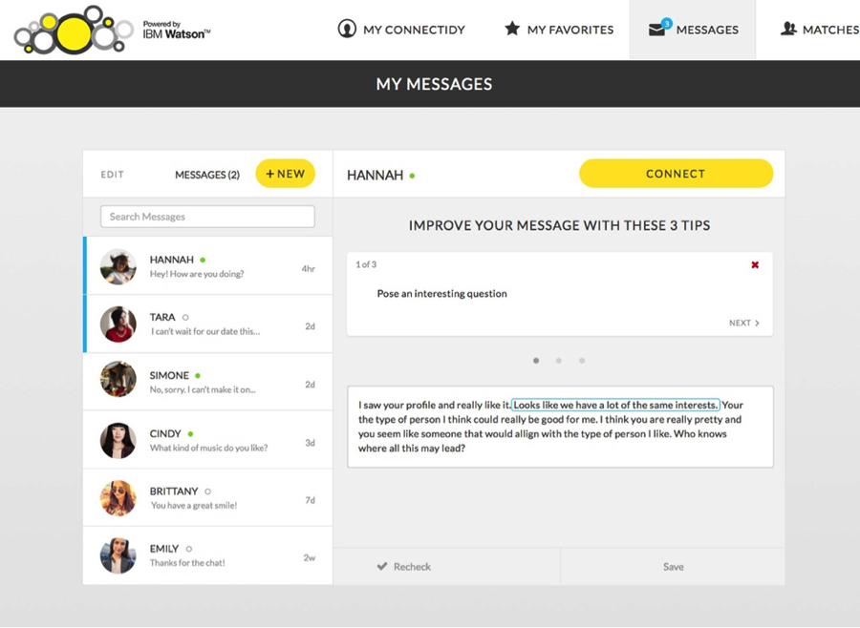Click the first tip progress dot
This screenshot has width=860, height=628.
pos(536,361)
